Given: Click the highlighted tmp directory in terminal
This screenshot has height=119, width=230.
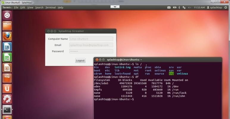Looking at the screenshot, I should (x=171, y=74).
